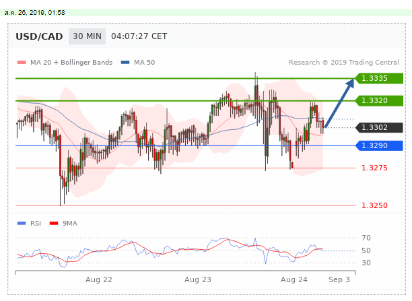
Task: Click the 04:07:27 CET timestamp
Action: [139, 36]
